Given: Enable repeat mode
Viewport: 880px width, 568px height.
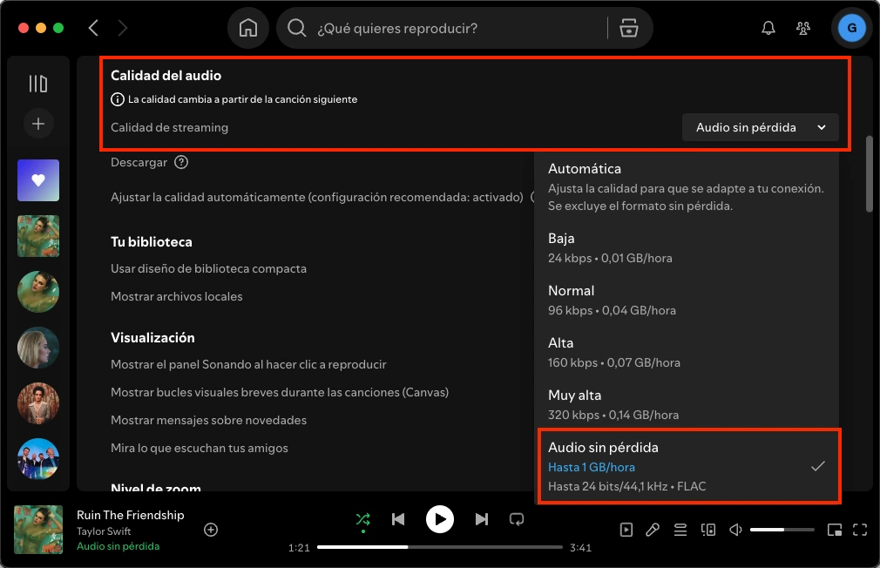Looking at the screenshot, I should 517,519.
